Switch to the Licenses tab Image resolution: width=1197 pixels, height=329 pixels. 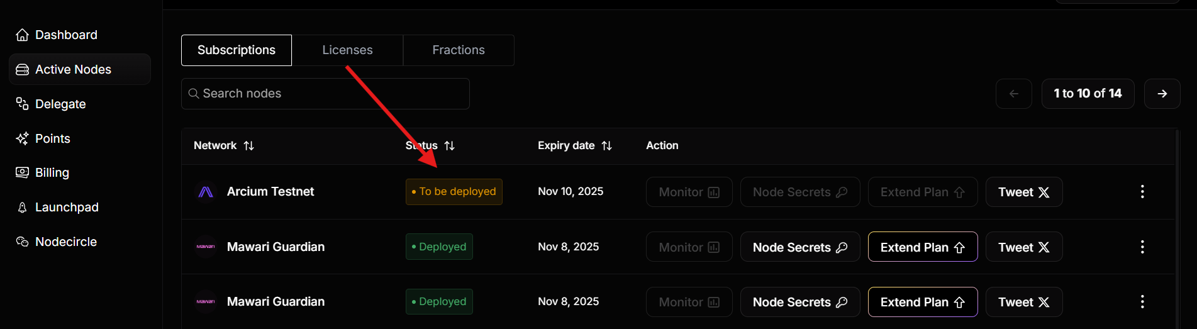click(347, 50)
